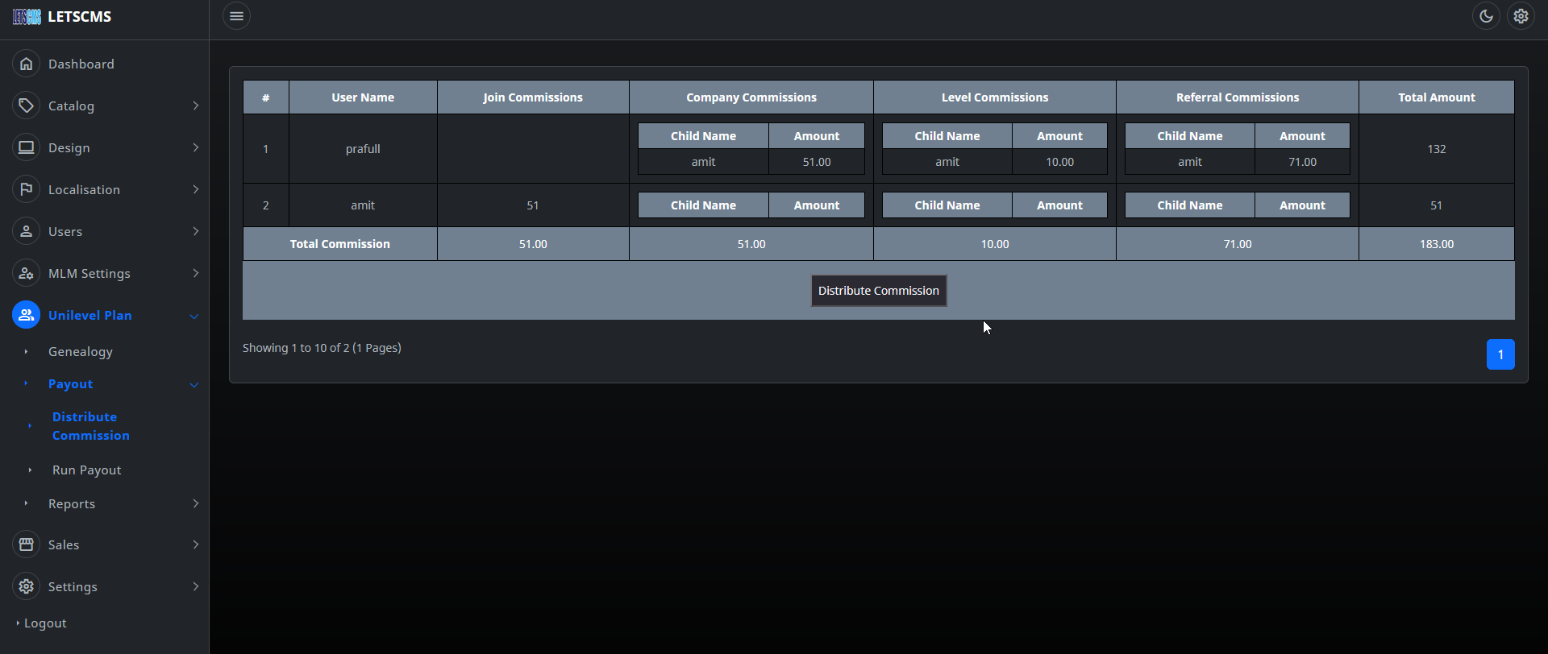The image size is (1548, 654).
Task: Collapse the Unilevel Plan chevron
Action: click(x=194, y=316)
